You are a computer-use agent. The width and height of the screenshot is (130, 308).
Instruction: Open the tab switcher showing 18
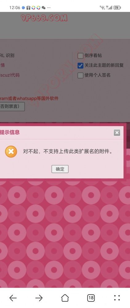[91, 298]
